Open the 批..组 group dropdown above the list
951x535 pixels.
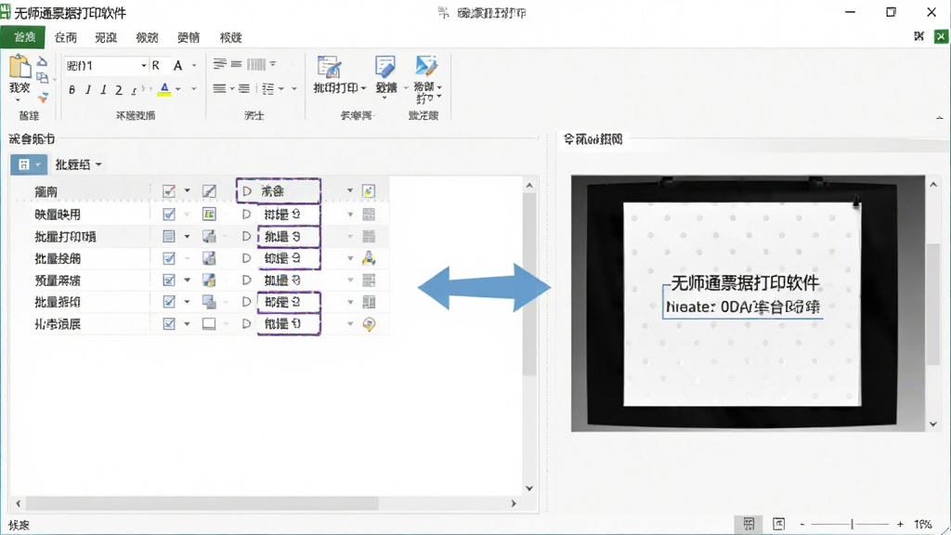click(78, 164)
